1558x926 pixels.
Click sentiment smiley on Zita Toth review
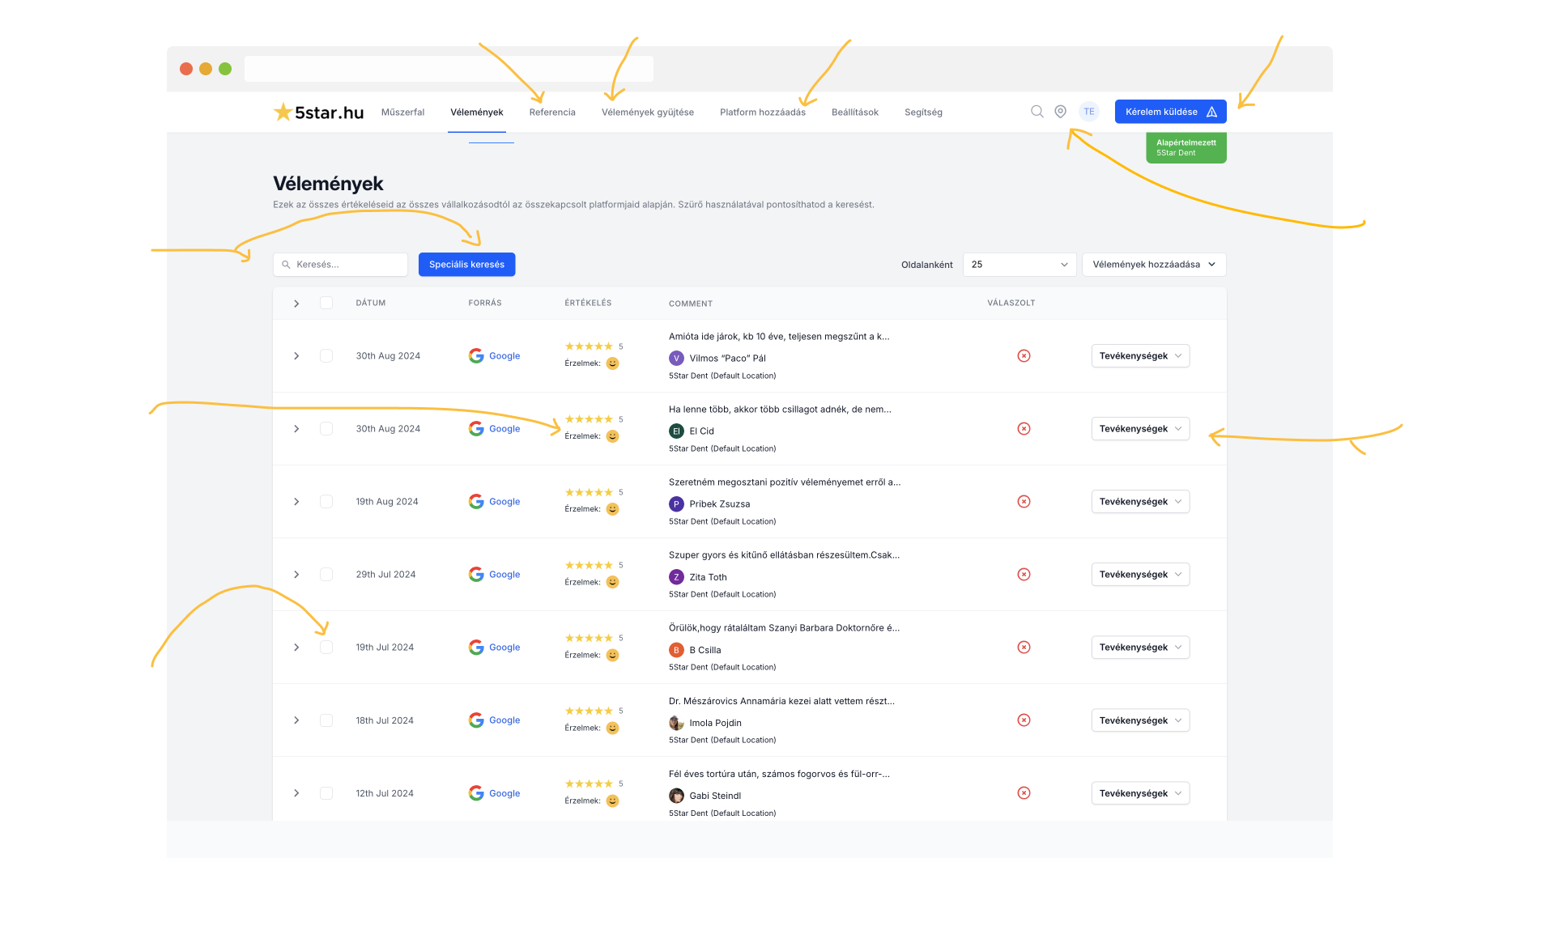(613, 582)
